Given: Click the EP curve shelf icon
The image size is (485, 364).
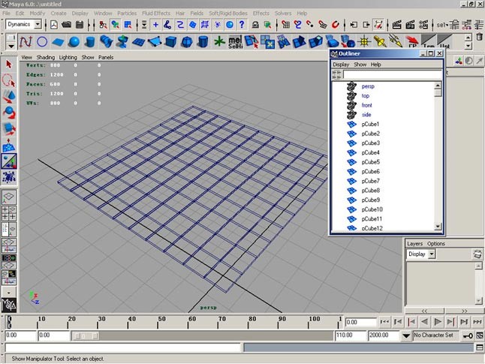Looking at the screenshot, I should coord(26,41).
